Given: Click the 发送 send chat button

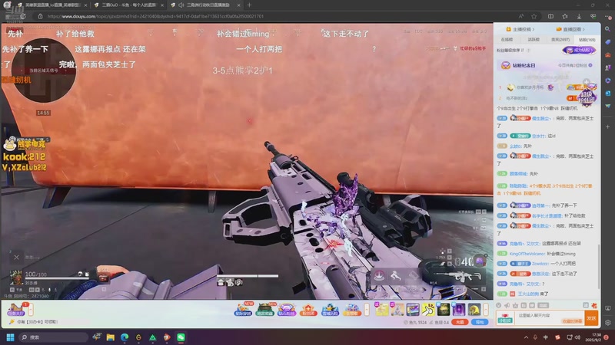Looking at the screenshot, I should click(x=591, y=318).
